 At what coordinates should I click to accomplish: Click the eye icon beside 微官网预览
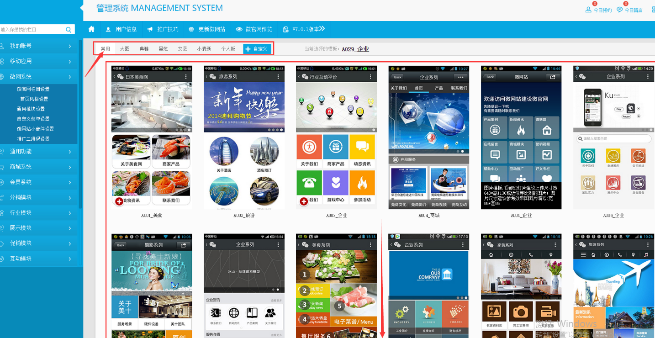(239, 29)
